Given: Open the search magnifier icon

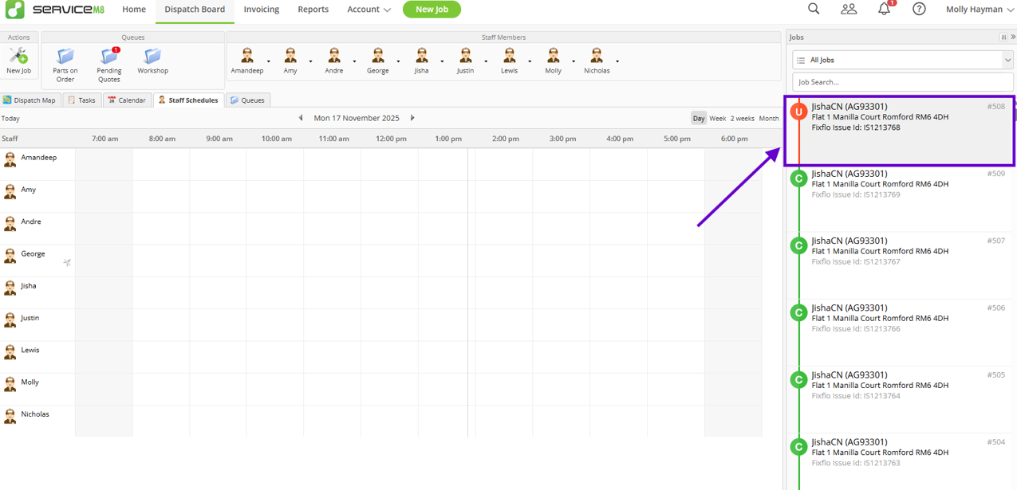Looking at the screenshot, I should pyautogui.click(x=814, y=9).
